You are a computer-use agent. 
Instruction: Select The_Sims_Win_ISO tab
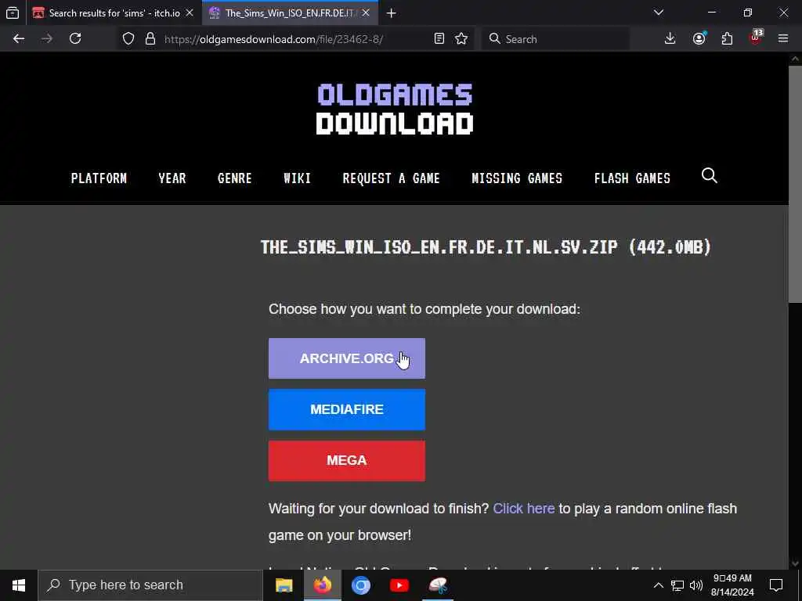click(291, 13)
